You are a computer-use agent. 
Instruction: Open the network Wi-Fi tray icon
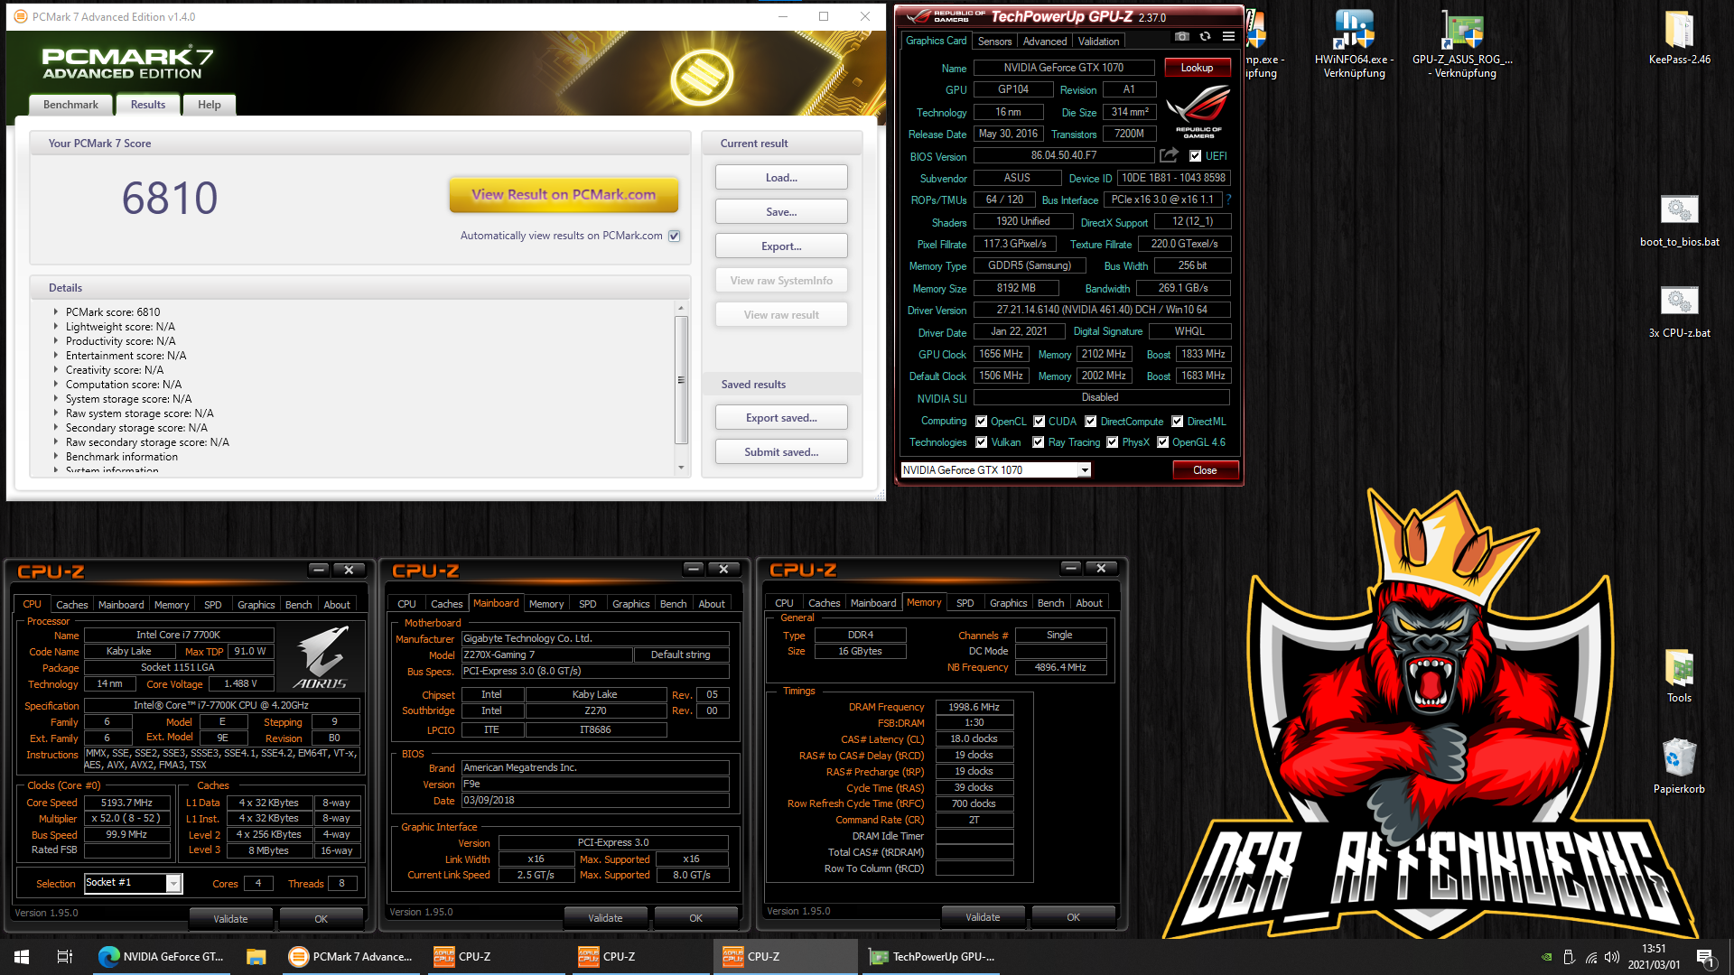tap(1590, 957)
